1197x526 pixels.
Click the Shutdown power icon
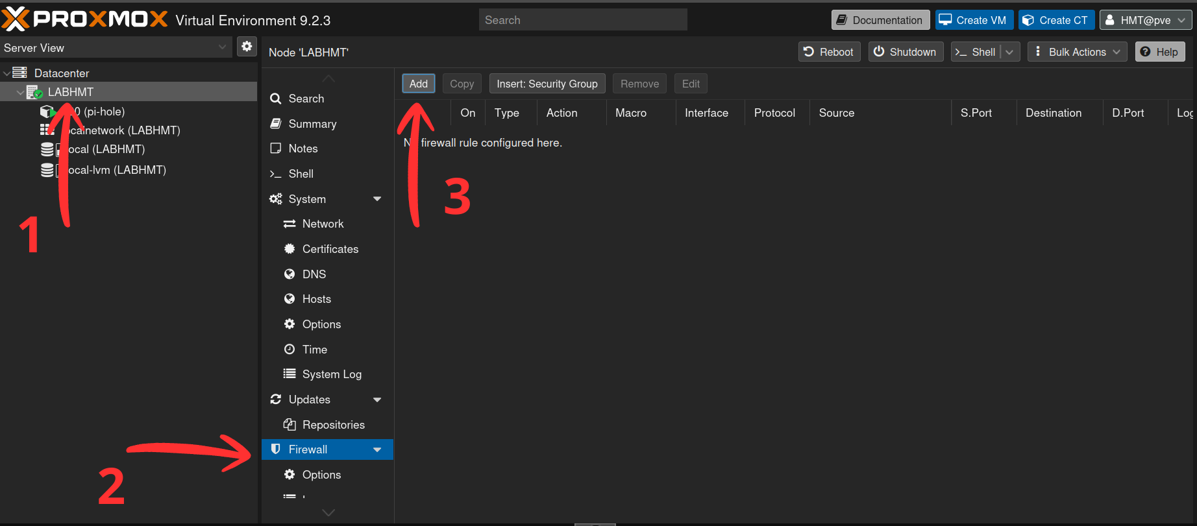(879, 51)
